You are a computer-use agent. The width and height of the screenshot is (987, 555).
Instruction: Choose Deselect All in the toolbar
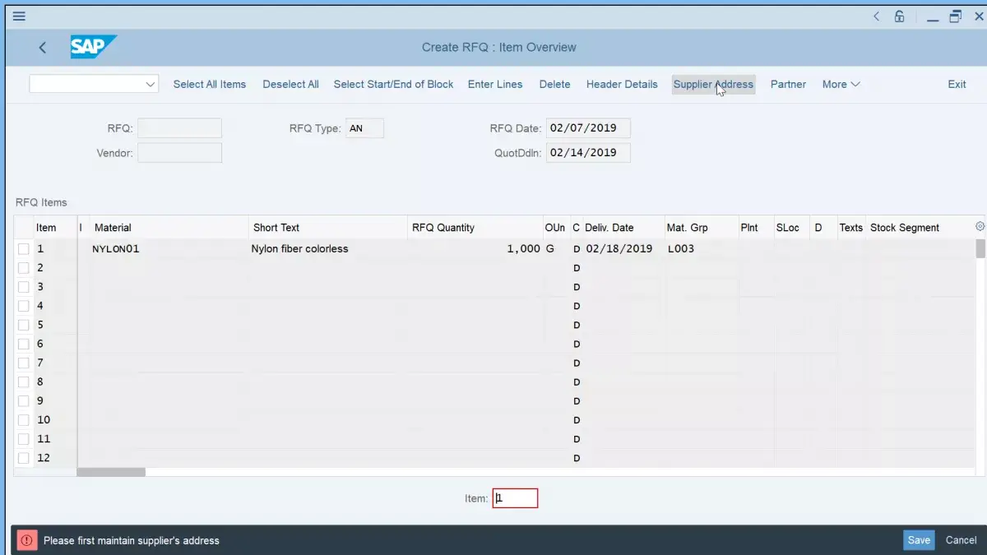tap(290, 84)
